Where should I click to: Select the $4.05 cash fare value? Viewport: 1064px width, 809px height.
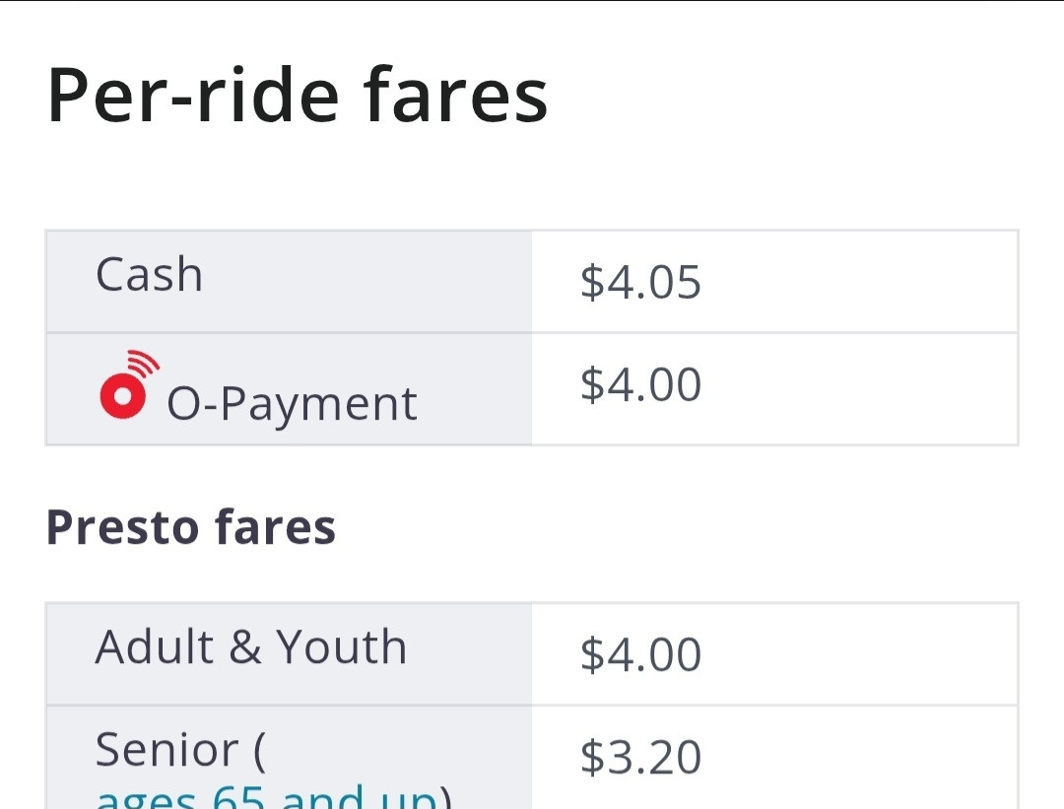pyautogui.click(x=640, y=282)
